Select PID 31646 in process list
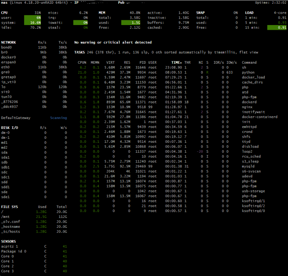 pyautogui.click(x=141, y=68)
